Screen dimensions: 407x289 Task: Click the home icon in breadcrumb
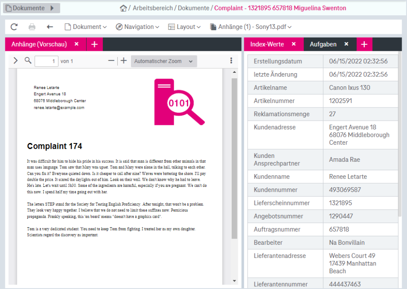coord(124,8)
